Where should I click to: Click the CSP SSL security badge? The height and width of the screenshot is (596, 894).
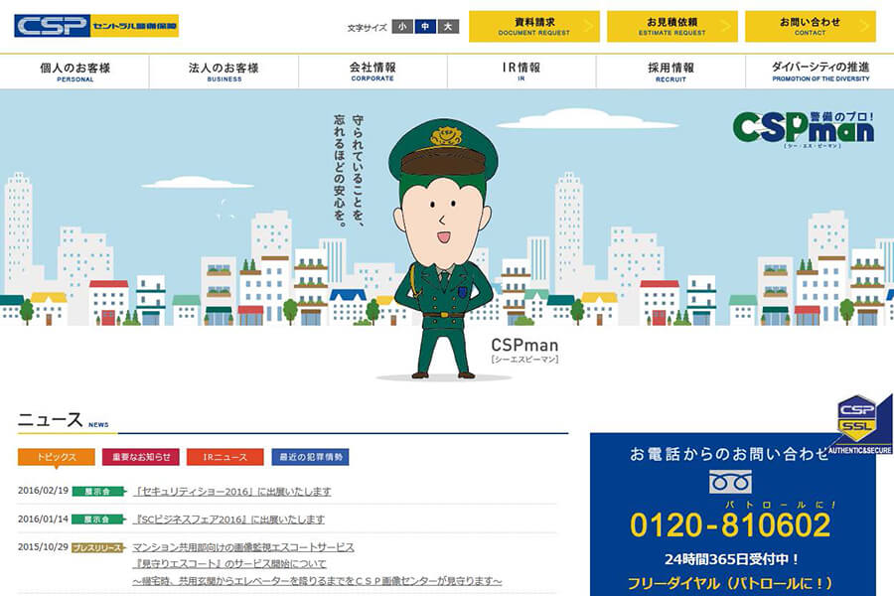tap(860, 424)
